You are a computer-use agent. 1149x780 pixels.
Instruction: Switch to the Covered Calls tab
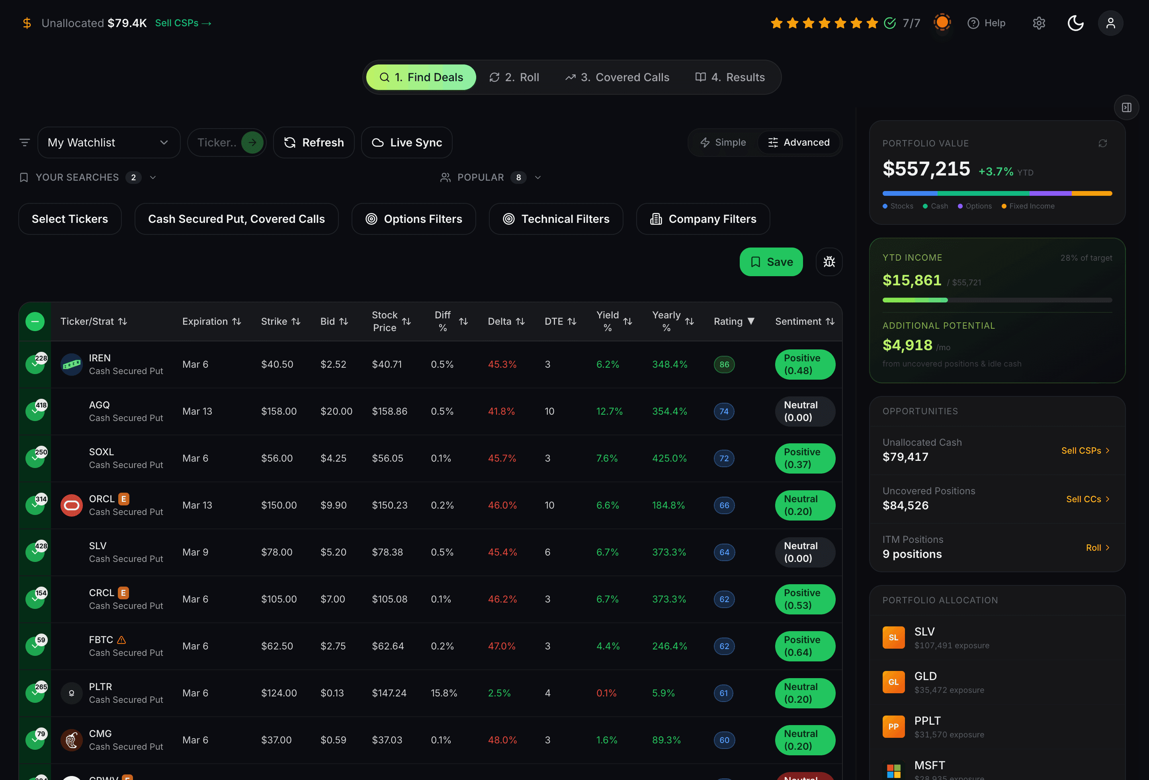click(617, 77)
